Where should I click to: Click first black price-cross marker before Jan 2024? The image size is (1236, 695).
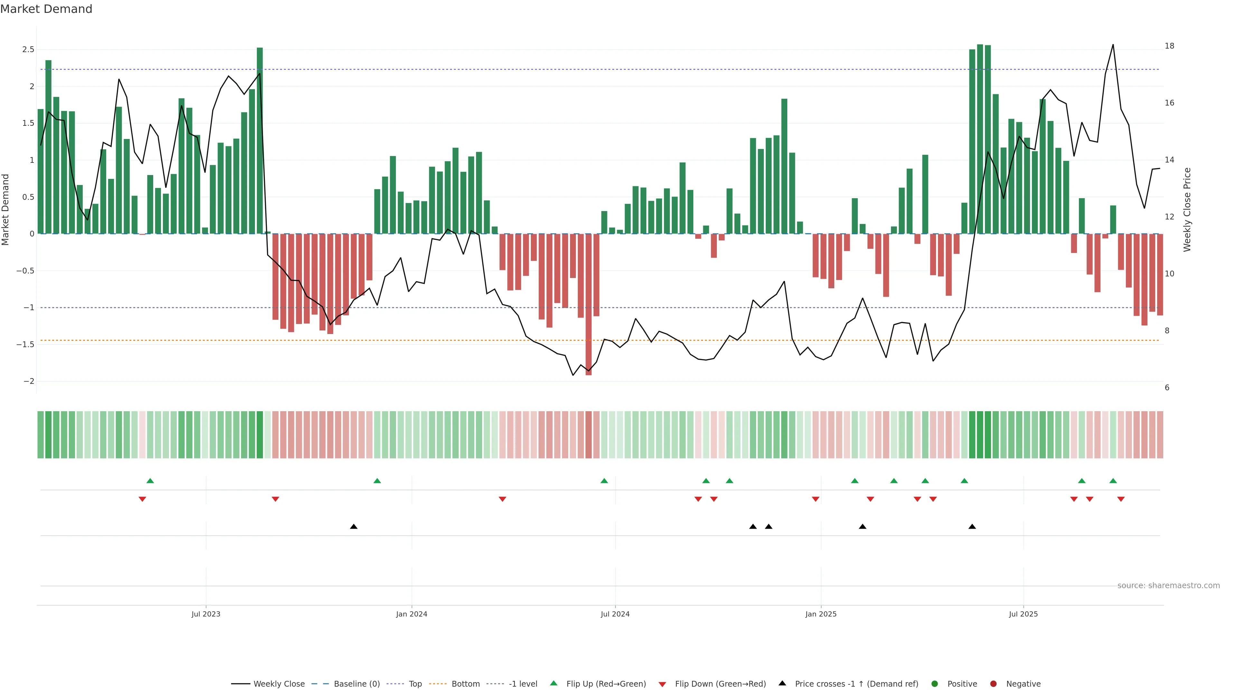(x=354, y=527)
